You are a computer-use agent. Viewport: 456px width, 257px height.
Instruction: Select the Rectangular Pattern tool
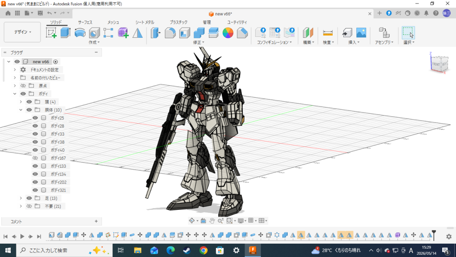pyautogui.click(x=108, y=32)
